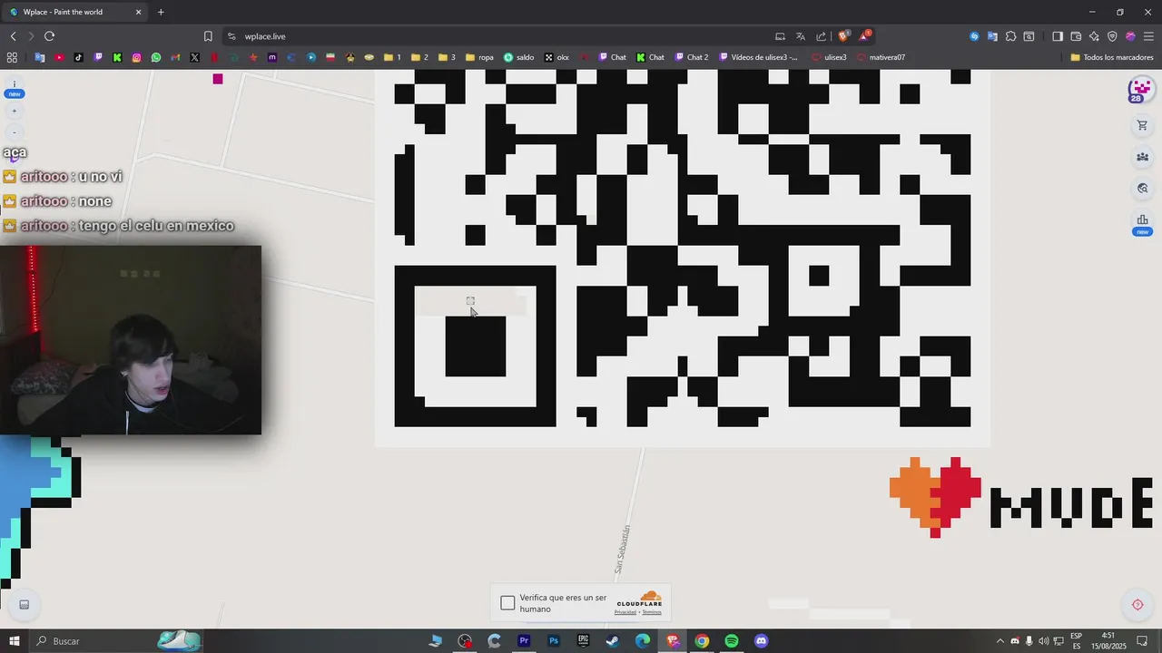Go back to previous page

click(x=13, y=36)
